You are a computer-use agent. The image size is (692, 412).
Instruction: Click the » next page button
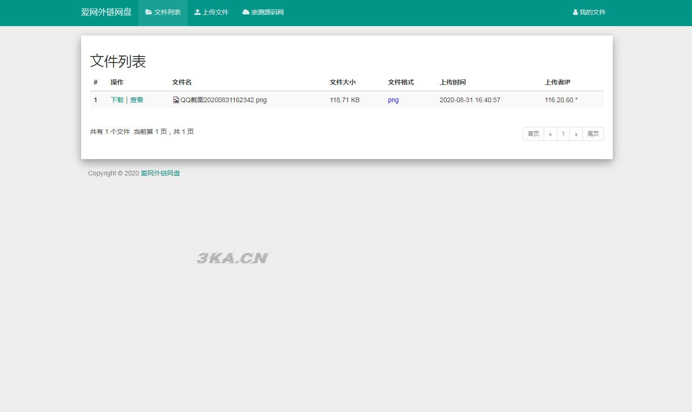click(x=576, y=134)
